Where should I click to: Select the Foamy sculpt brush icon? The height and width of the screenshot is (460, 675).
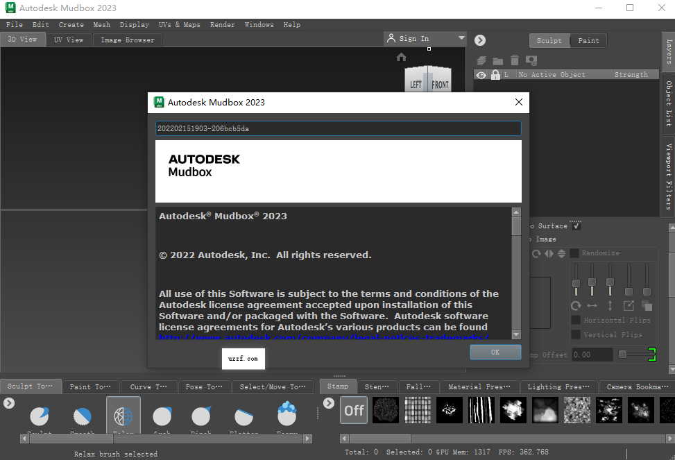[287, 415]
